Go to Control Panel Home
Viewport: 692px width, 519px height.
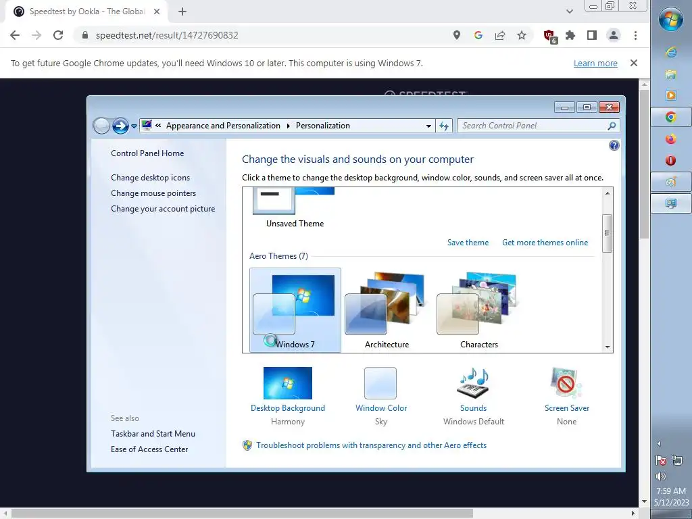point(147,153)
